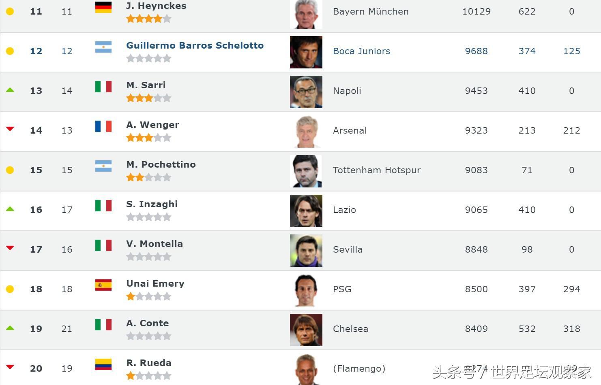Click the German flag beside J. Heynckes
This screenshot has width=601, height=385.
click(x=103, y=7)
